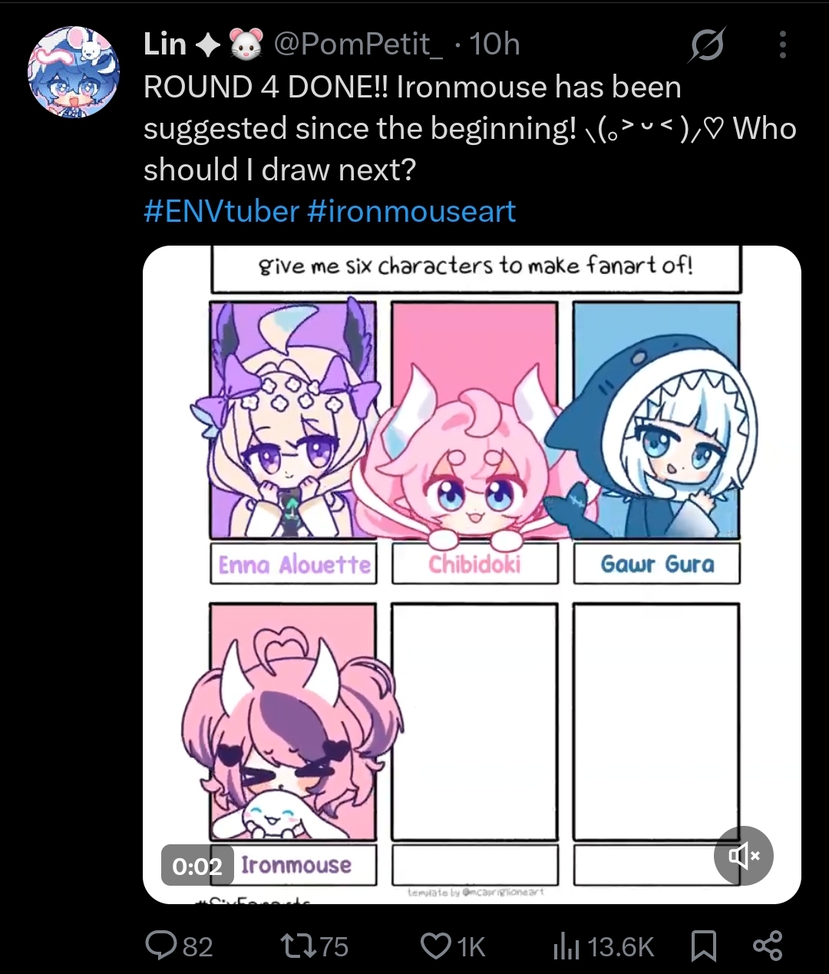829x974 pixels.
Task: Tap the 0:02 video timestamp
Action: (x=197, y=866)
